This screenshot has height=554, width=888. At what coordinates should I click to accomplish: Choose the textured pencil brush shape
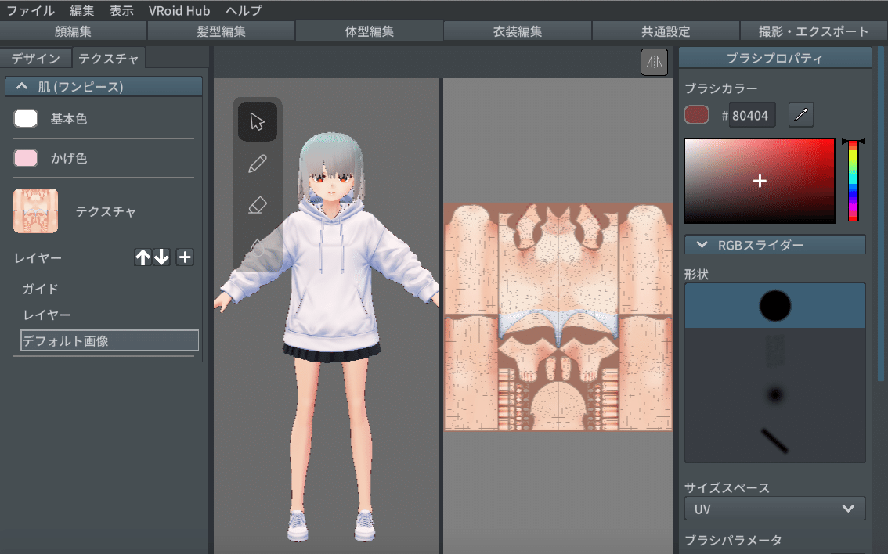coord(774,351)
